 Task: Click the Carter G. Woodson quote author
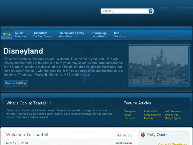click(x=173, y=144)
